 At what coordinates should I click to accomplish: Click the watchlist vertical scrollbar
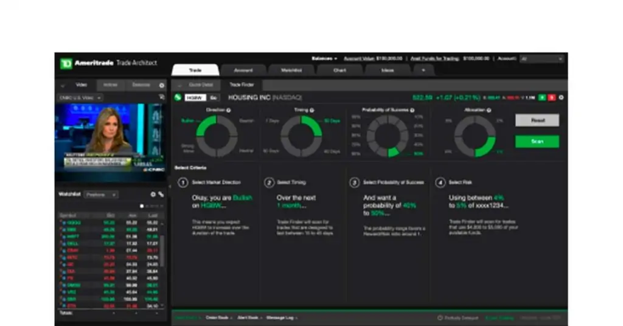pos(162,251)
